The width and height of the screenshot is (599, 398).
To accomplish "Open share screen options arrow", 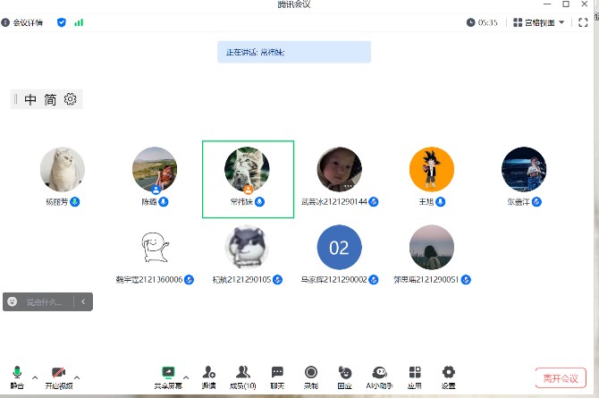I will (x=186, y=377).
